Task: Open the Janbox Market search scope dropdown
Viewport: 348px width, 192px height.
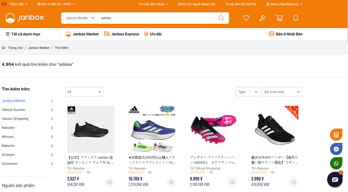Action: tap(80, 18)
